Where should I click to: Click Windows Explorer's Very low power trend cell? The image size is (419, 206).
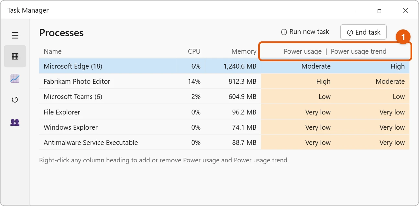pyautogui.click(x=392, y=127)
